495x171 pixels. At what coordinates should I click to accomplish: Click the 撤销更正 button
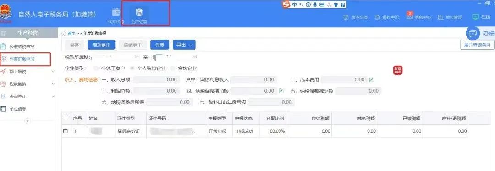point(132,45)
